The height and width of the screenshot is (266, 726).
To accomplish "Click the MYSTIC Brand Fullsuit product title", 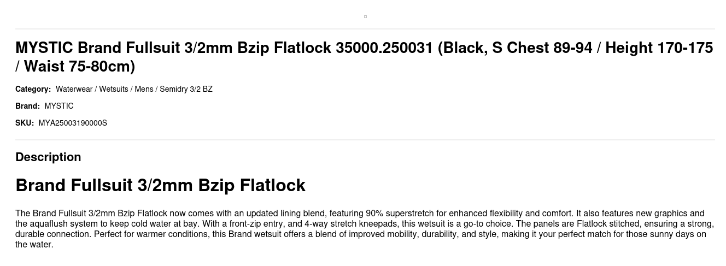I will 364,48.
